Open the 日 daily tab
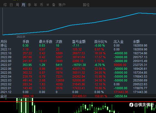The image size is (156, 113). tap(11, 5)
